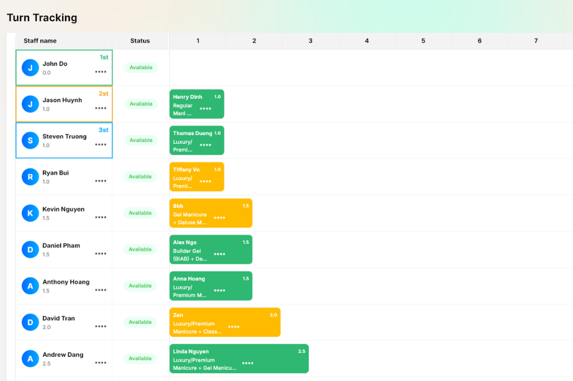Open John Do's four-dot options menu

(x=100, y=72)
